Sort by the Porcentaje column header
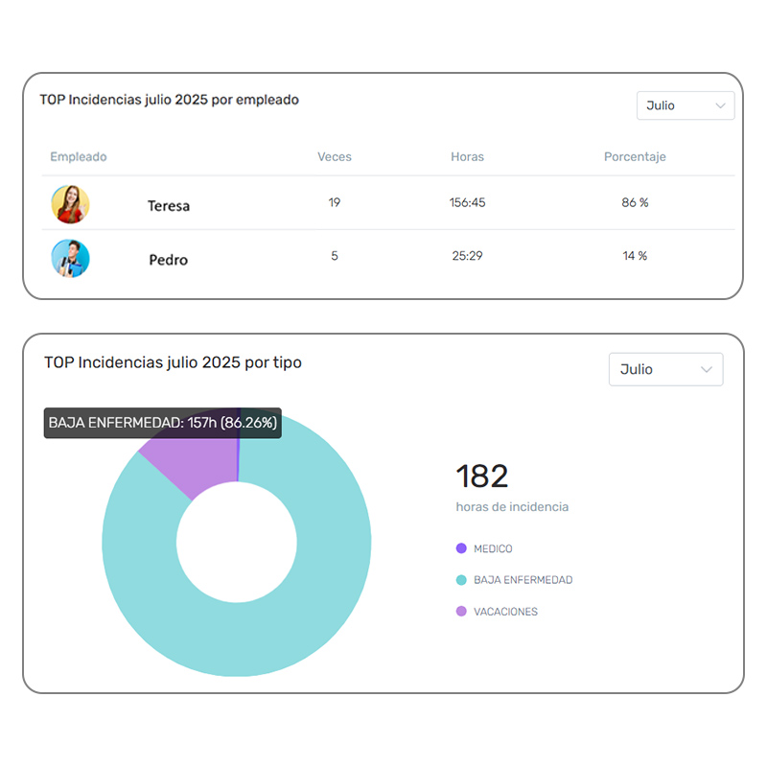The height and width of the screenshot is (767, 767). 635,156
